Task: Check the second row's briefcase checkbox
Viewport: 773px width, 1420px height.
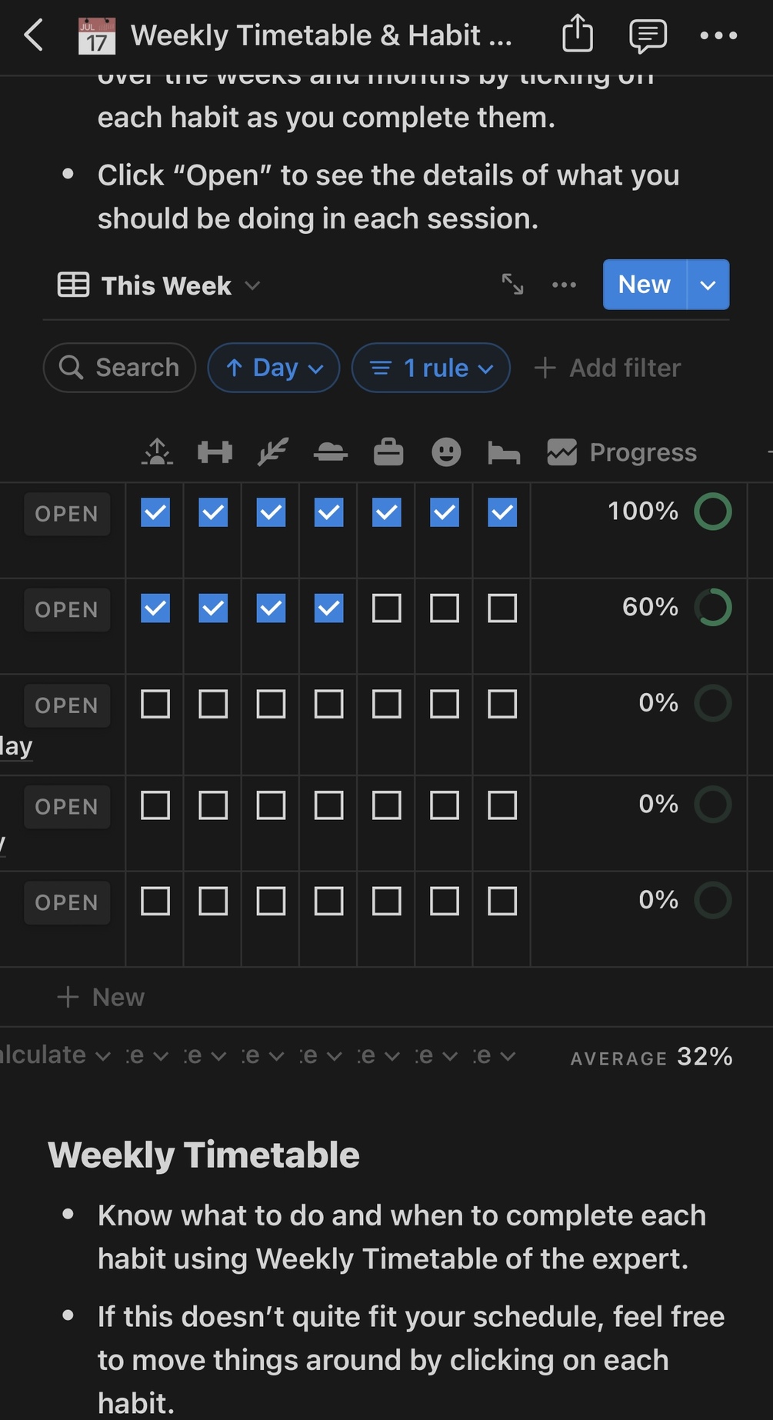Action: coord(387,608)
